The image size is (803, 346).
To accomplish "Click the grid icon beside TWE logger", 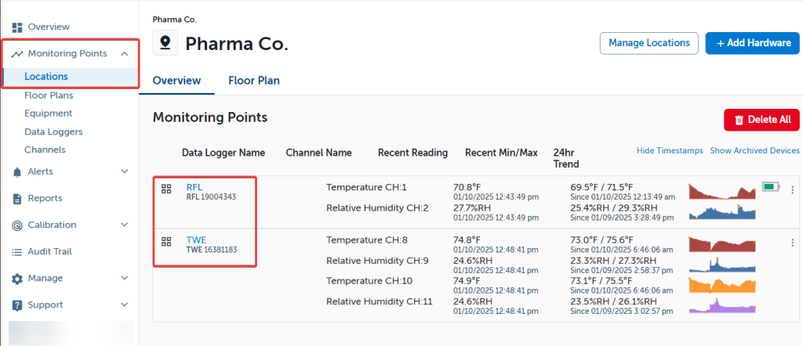I will (166, 241).
